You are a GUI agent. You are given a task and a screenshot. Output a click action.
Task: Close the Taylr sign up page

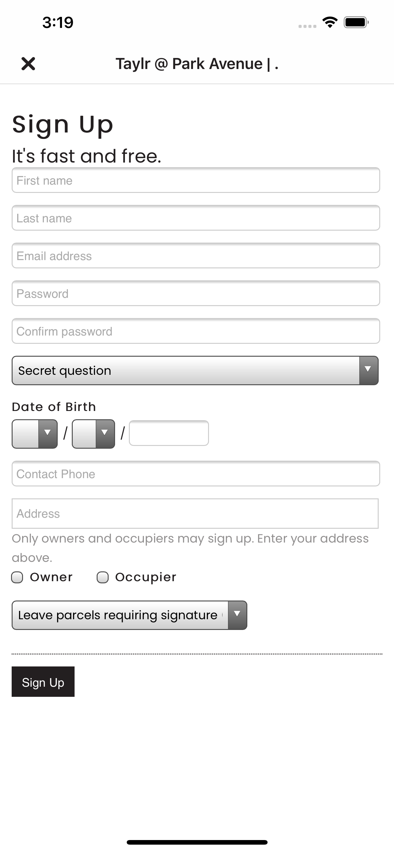click(28, 63)
